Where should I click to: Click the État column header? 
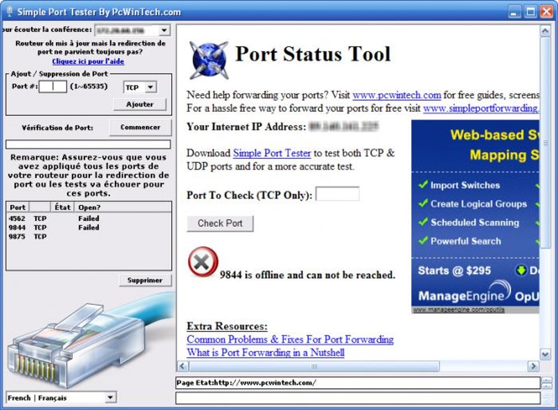coord(62,207)
